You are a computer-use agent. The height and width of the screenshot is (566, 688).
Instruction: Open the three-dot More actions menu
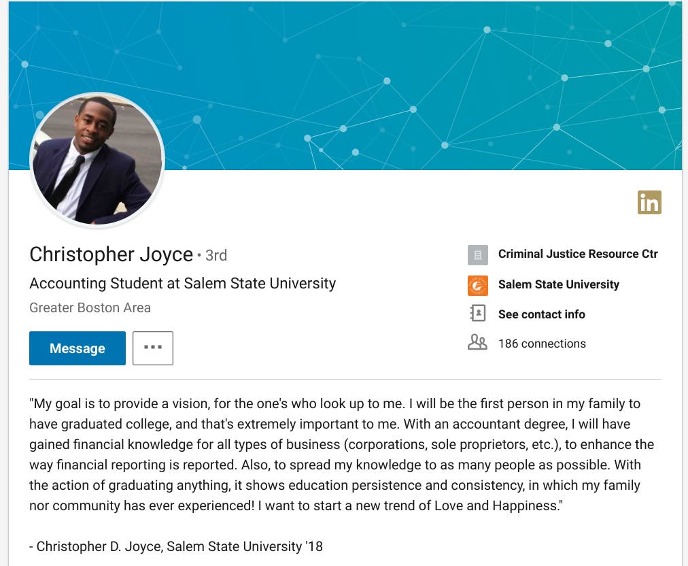pos(153,348)
